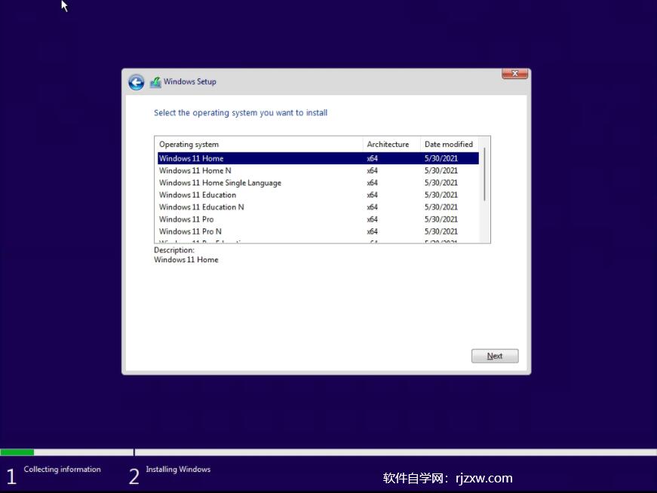Select Windows 11 Education edition
The width and height of the screenshot is (657, 493).
point(226,194)
